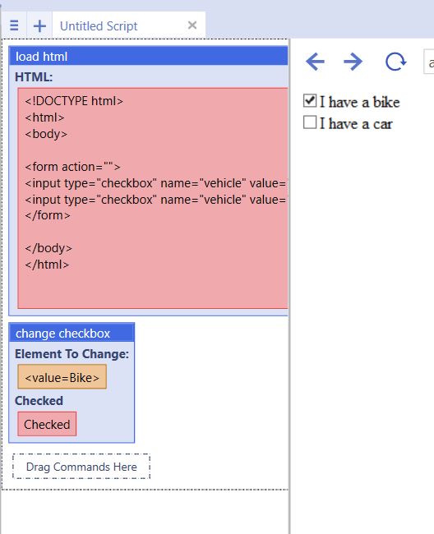This screenshot has height=534, width=434.
Task: Click the Drag Commands Here drop zone
Action: (x=81, y=467)
